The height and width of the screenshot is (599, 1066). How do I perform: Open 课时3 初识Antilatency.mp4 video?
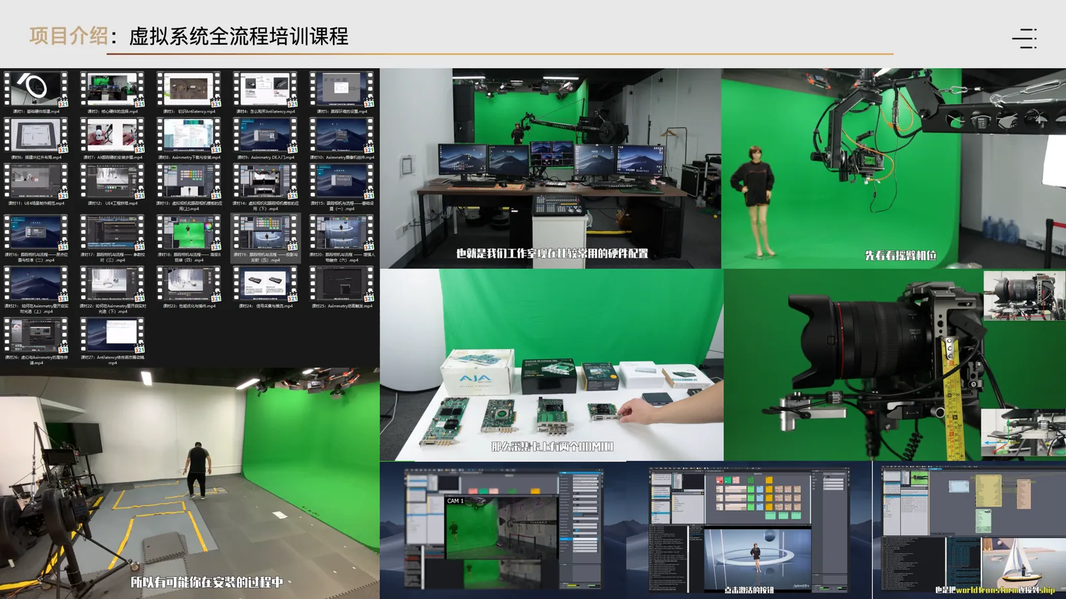pyautogui.click(x=189, y=90)
